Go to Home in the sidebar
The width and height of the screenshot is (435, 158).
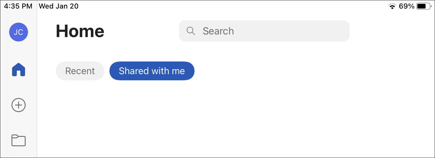tap(19, 70)
